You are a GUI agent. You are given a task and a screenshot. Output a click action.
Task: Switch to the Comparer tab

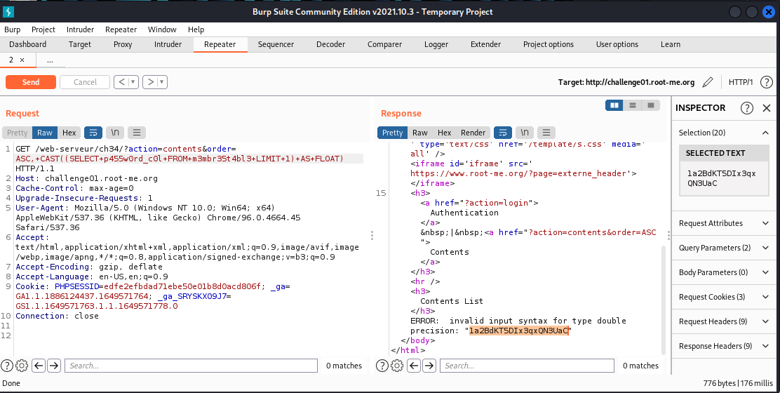(x=384, y=44)
